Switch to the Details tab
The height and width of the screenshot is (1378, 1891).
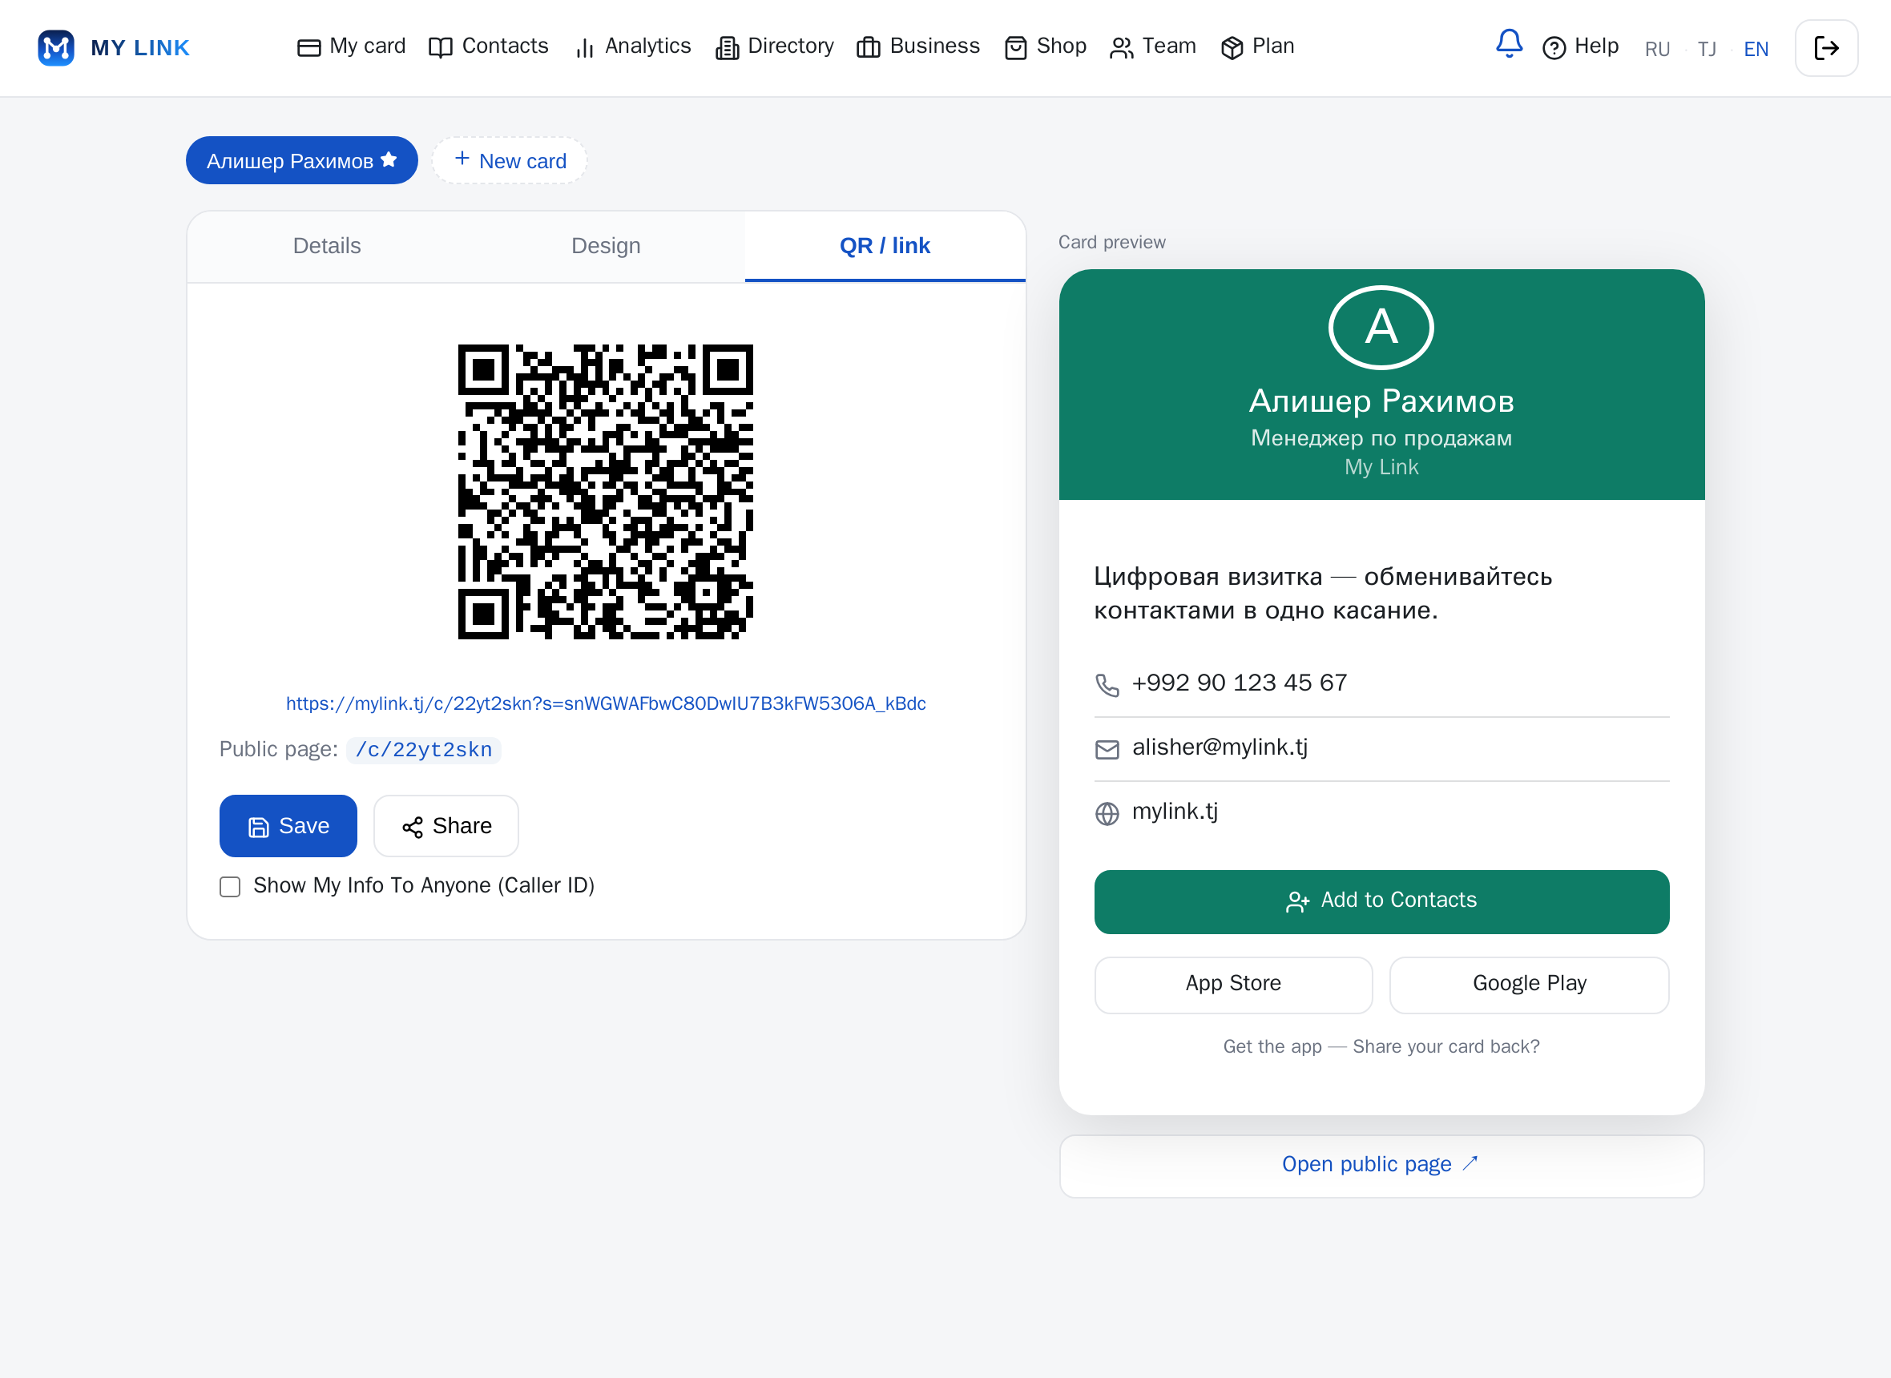327,246
